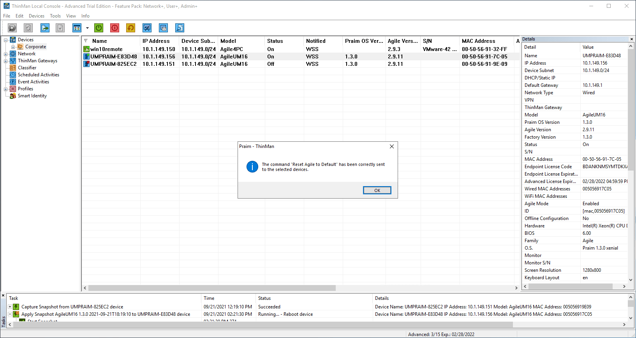The image size is (636, 338).
Task: Click the gray document checkmark toolbar icon
Action: pyautogui.click(x=60, y=28)
